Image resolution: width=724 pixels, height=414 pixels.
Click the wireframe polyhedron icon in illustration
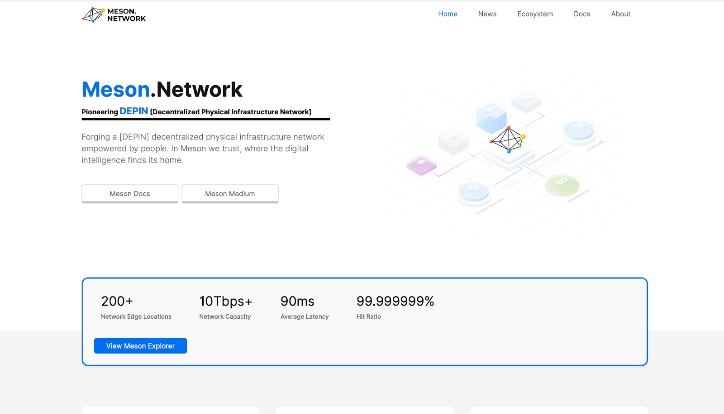pos(508,140)
